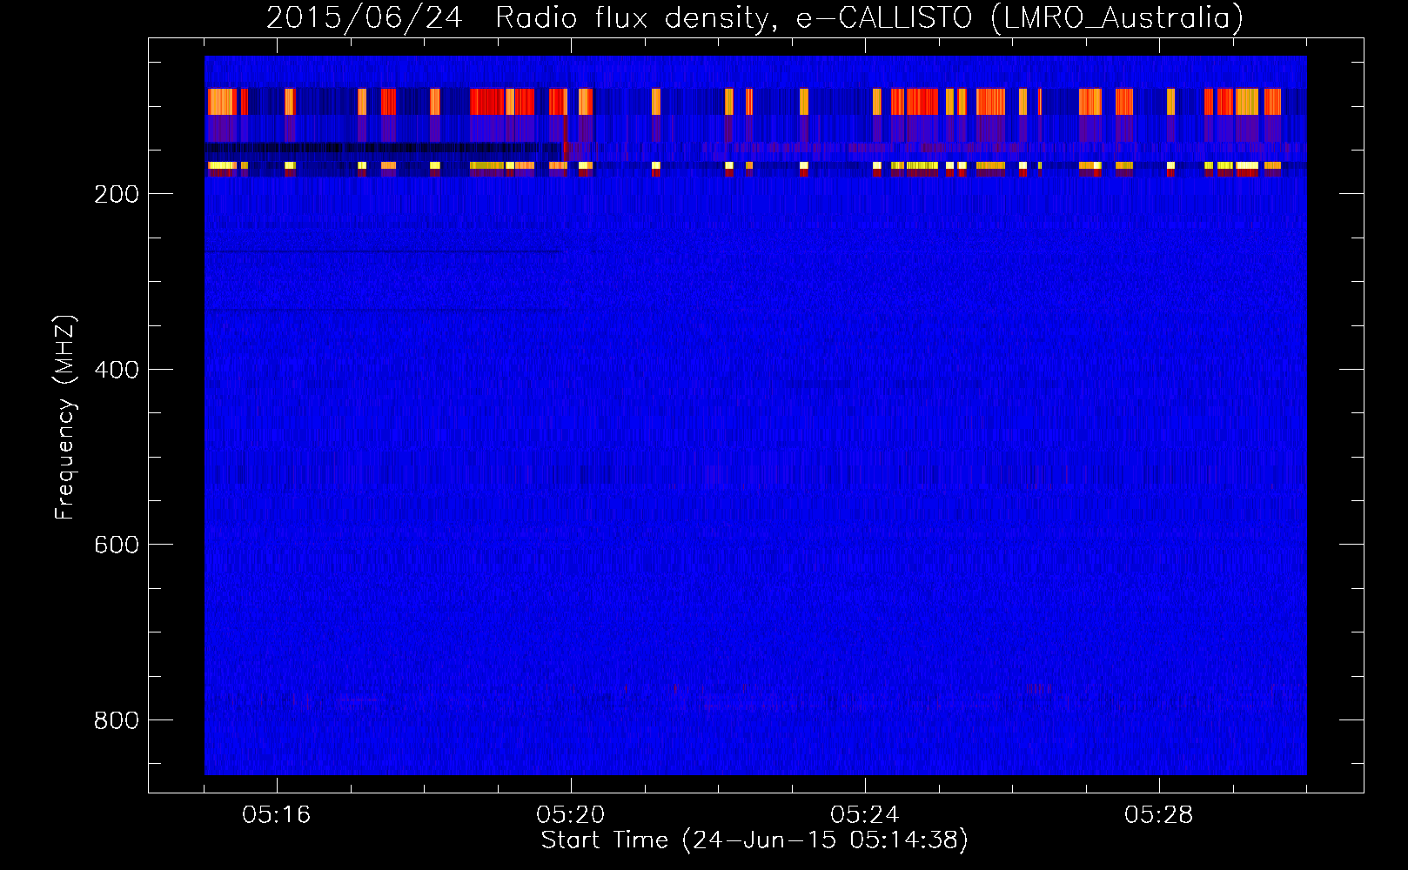Click the plot title text "2015/06/24 Radio flux density, e-CALLISTO (LMRO_Australia)"
Screen dimensions: 1408x870
pos(754,18)
